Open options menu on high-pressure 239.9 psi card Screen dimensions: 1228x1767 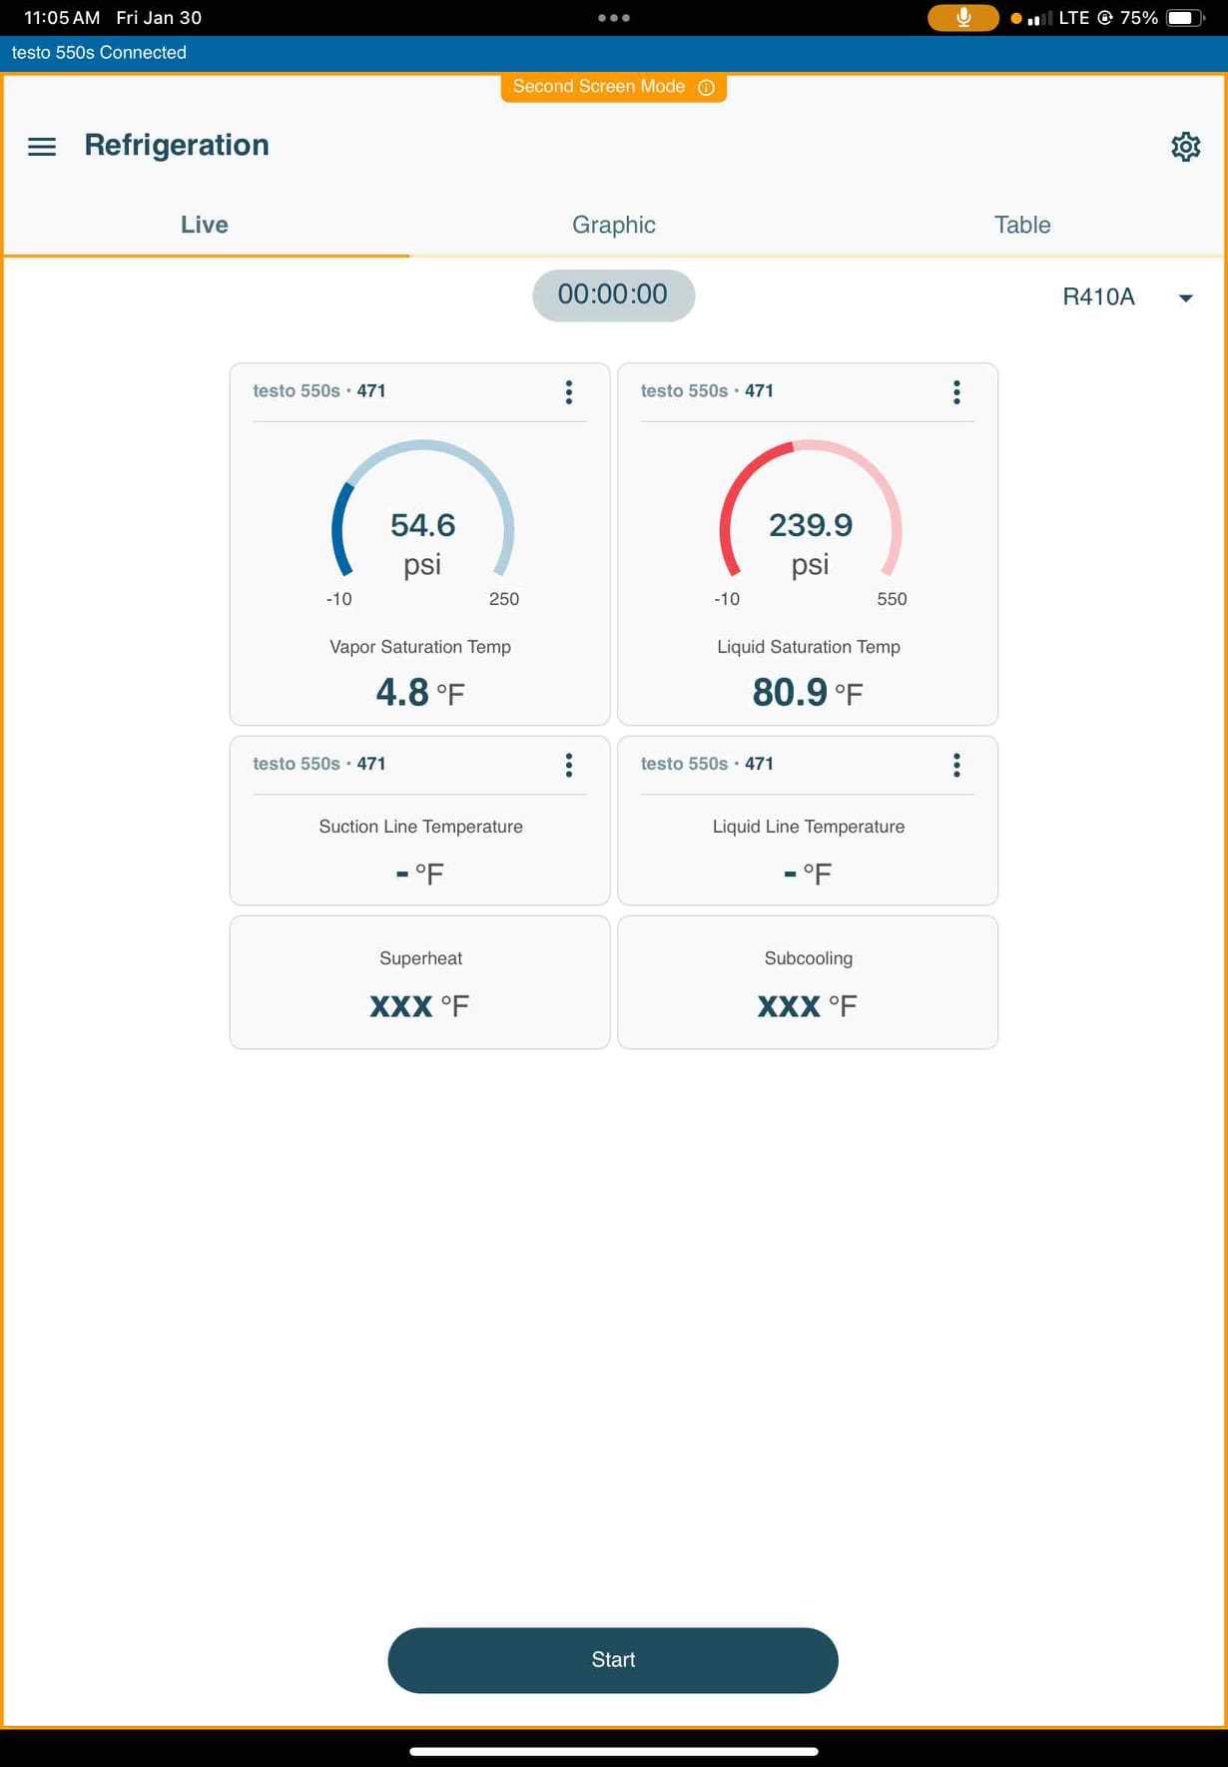956,391
